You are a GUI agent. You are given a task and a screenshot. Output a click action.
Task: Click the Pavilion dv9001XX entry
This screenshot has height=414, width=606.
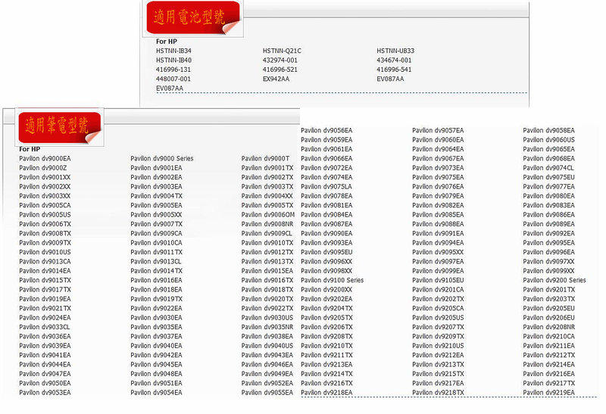45,177
